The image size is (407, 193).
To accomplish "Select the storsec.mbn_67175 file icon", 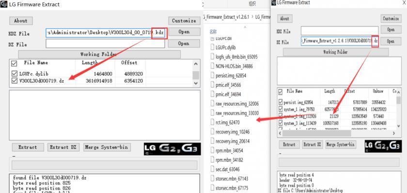I will 212,188.
